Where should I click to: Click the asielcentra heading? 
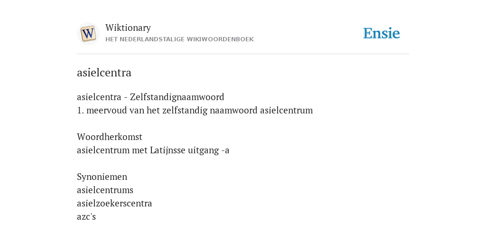pos(104,73)
